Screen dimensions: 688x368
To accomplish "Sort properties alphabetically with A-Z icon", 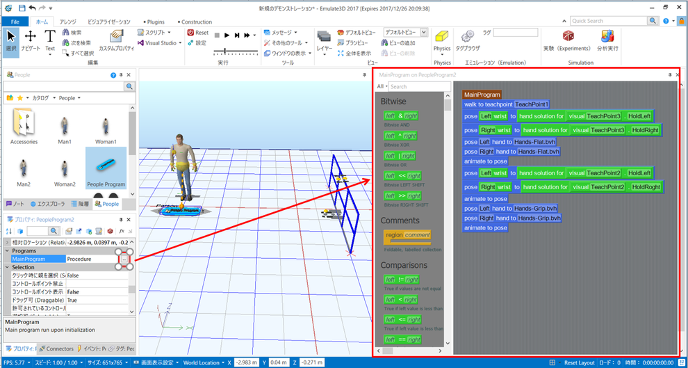I will 10,230.
